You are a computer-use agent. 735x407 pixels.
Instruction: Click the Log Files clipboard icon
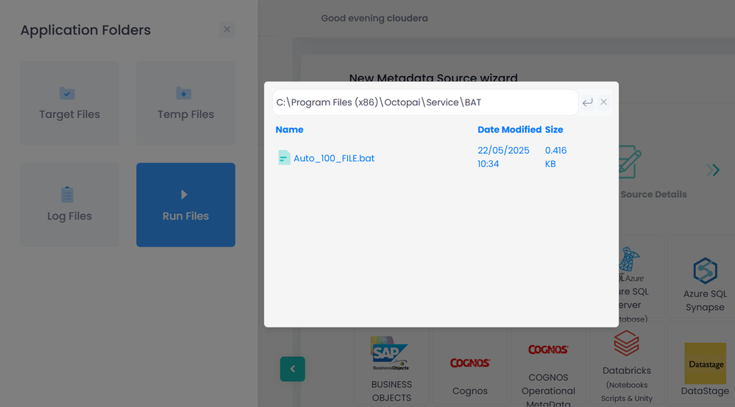coord(67,194)
